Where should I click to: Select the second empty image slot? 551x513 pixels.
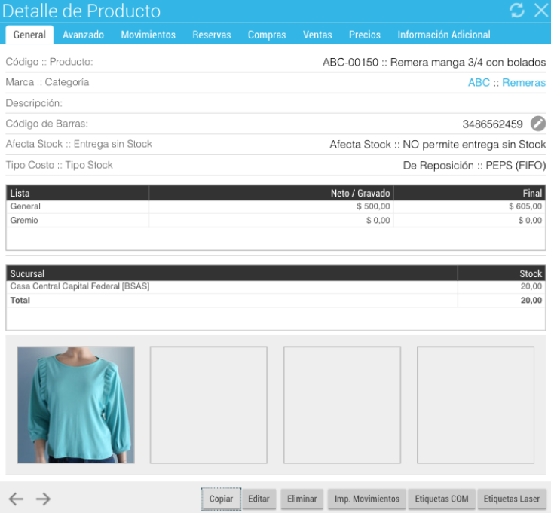[x=209, y=405]
